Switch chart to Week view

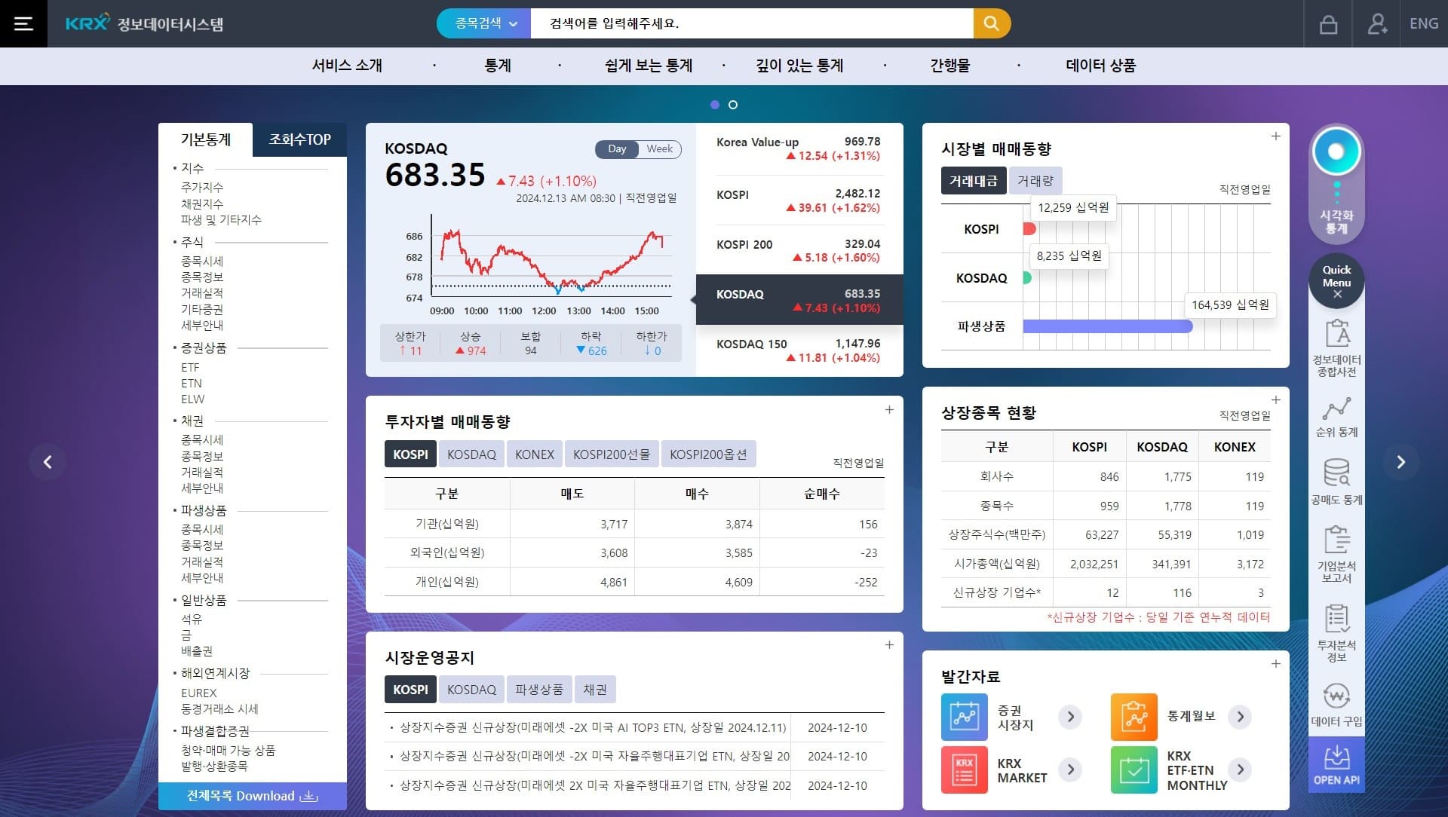[x=659, y=149]
